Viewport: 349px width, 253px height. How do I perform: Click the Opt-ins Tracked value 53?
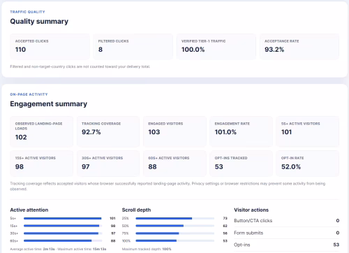(x=218, y=167)
